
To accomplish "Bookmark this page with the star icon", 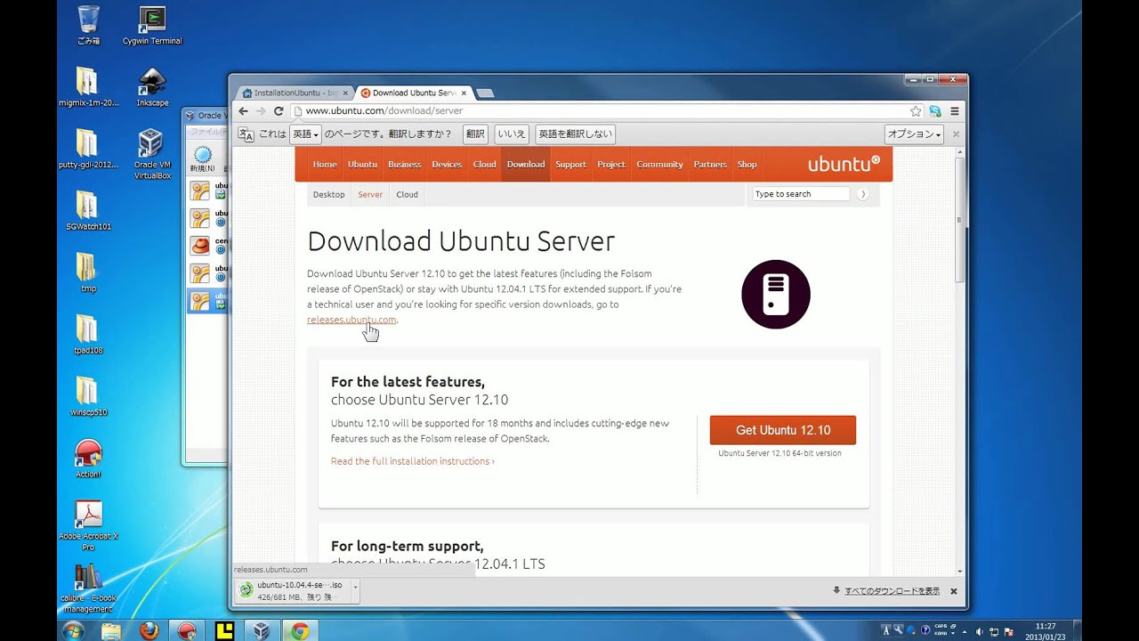I will tap(916, 111).
